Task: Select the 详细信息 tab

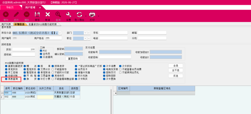Action: click(19, 24)
